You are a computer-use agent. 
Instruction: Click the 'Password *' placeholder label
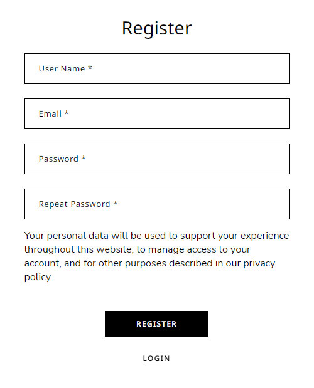click(x=62, y=159)
